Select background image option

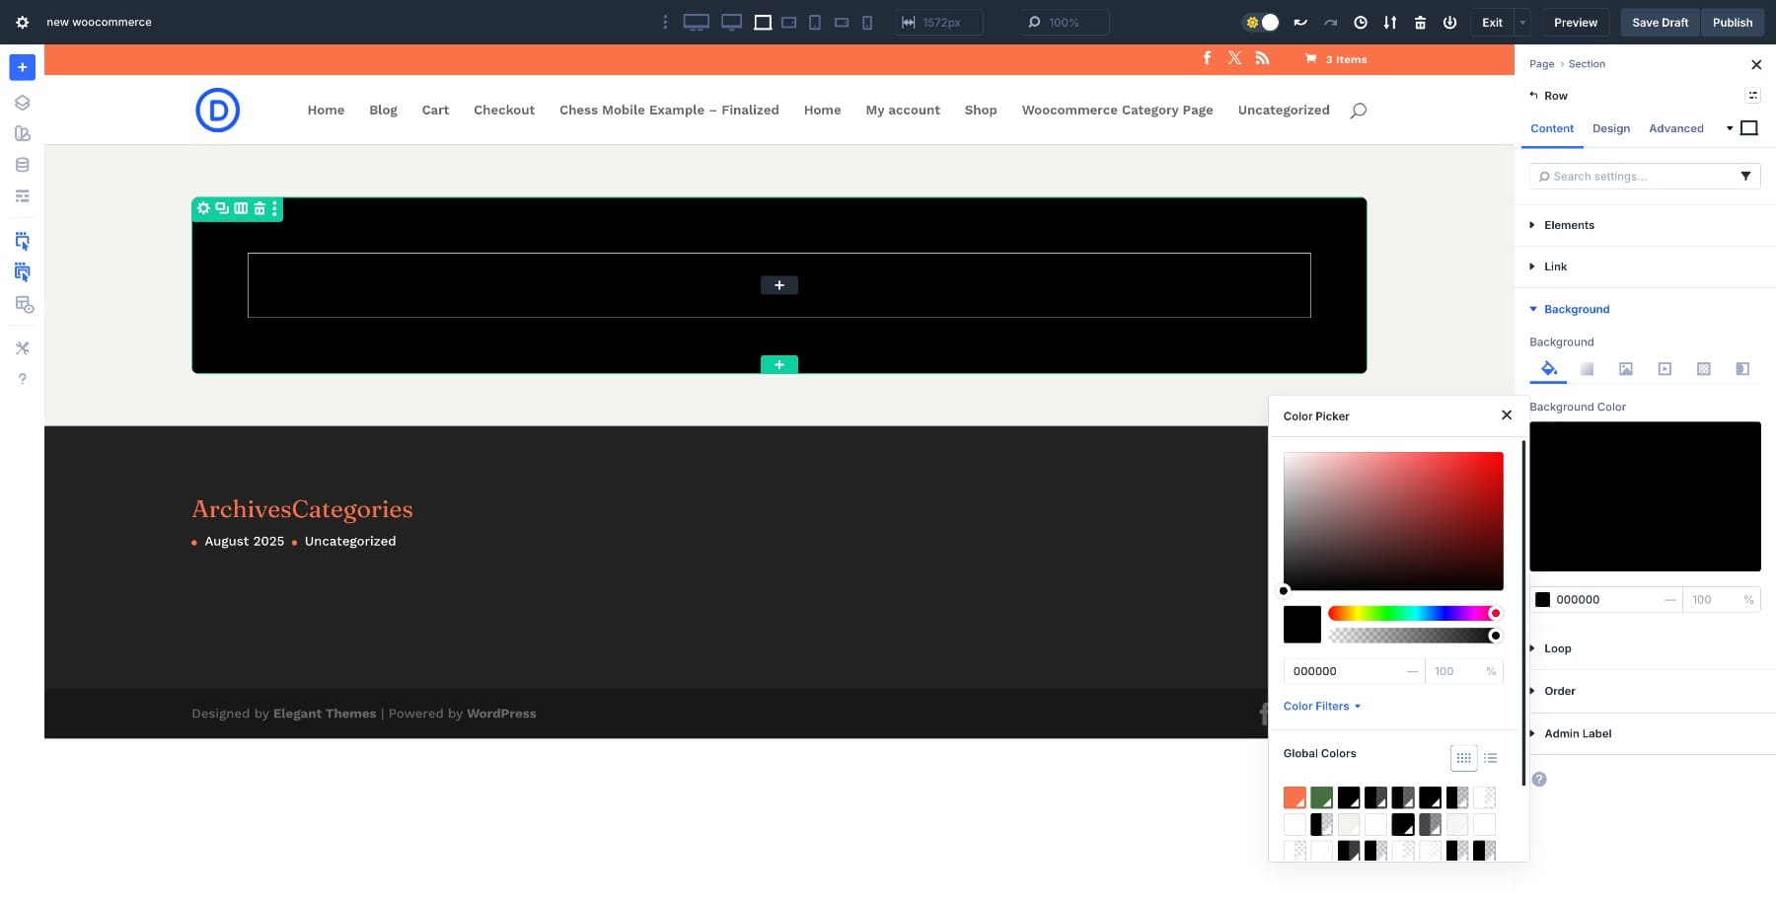point(1626,368)
